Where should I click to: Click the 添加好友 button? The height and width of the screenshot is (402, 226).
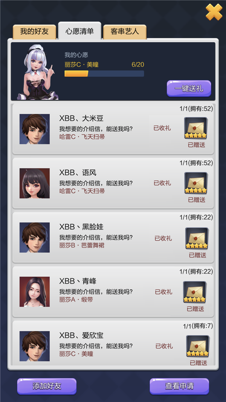click(47, 386)
